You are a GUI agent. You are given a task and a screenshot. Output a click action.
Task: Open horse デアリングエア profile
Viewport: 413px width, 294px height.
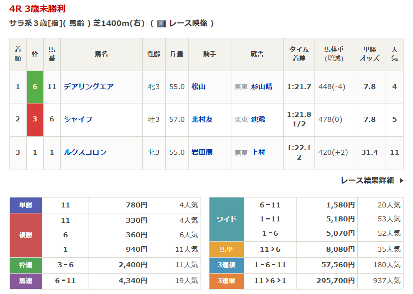tap(89, 87)
